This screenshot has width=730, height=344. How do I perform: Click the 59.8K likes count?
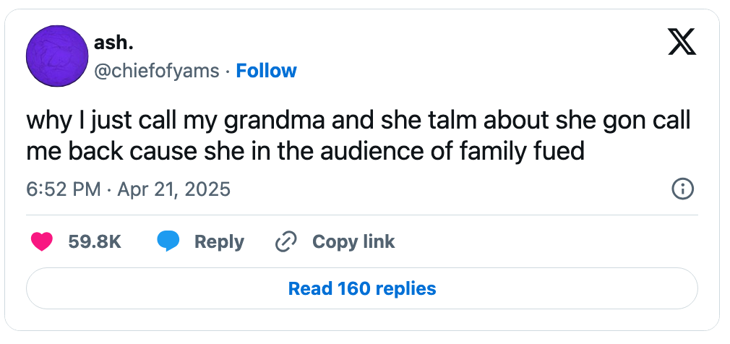click(x=95, y=241)
